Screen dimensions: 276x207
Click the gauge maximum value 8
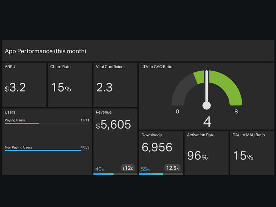(236, 112)
